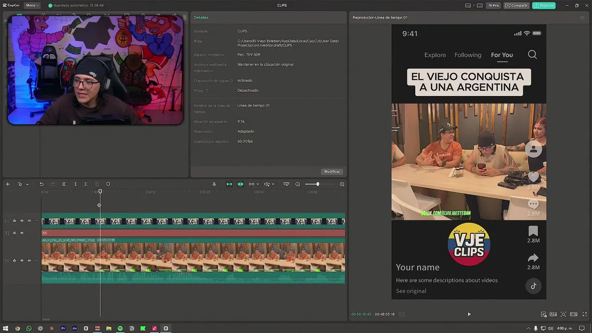
Task: Open Spotify from the taskbar
Action: pos(120,328)
